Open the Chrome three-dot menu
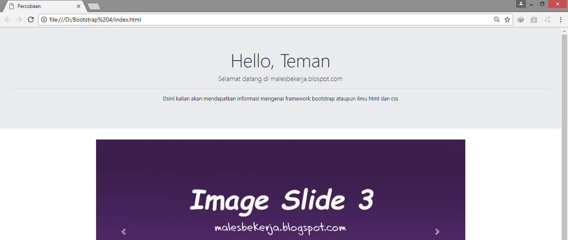The height and width of the screenshot is (240, 568). (561, 20)
